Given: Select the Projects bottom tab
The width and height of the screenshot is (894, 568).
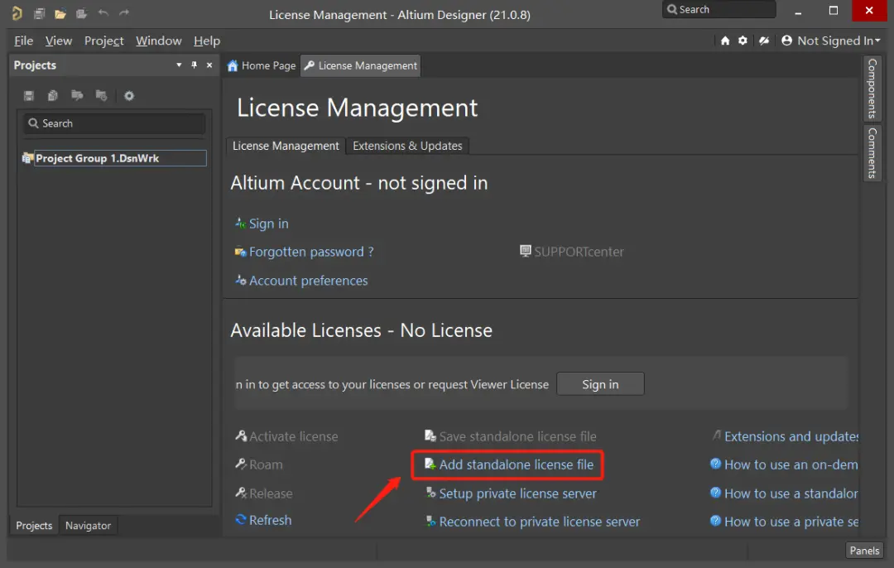Looking at the screenshot, I should [34, 525].
